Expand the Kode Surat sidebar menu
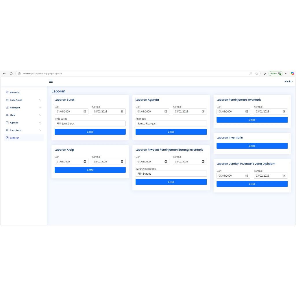 click(24, 100)
